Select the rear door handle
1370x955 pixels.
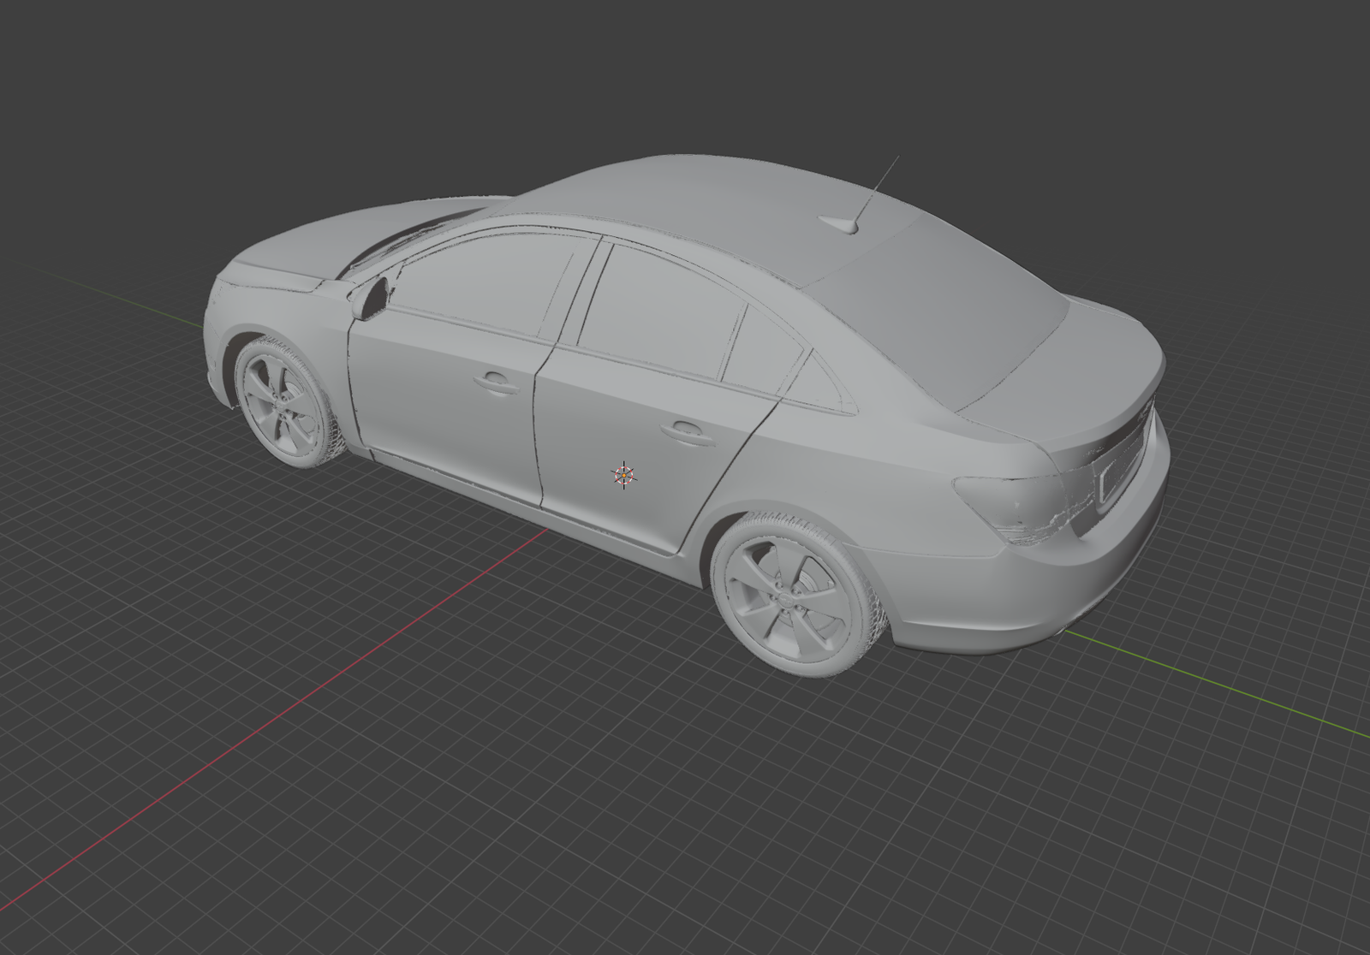tap(688, 432)
